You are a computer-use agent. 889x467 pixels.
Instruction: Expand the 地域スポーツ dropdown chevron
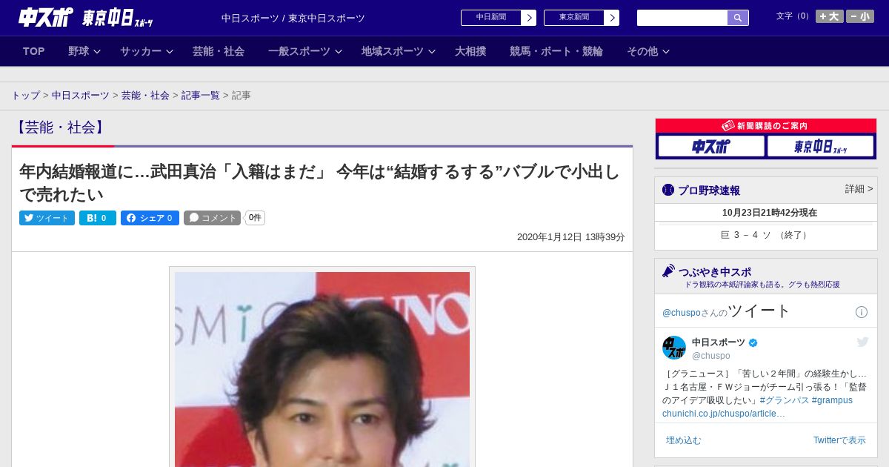(432, 52)
